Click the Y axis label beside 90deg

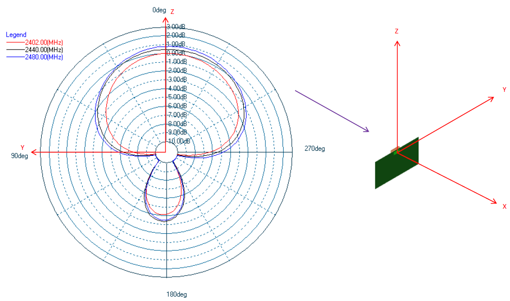click(x=22, y=147)
